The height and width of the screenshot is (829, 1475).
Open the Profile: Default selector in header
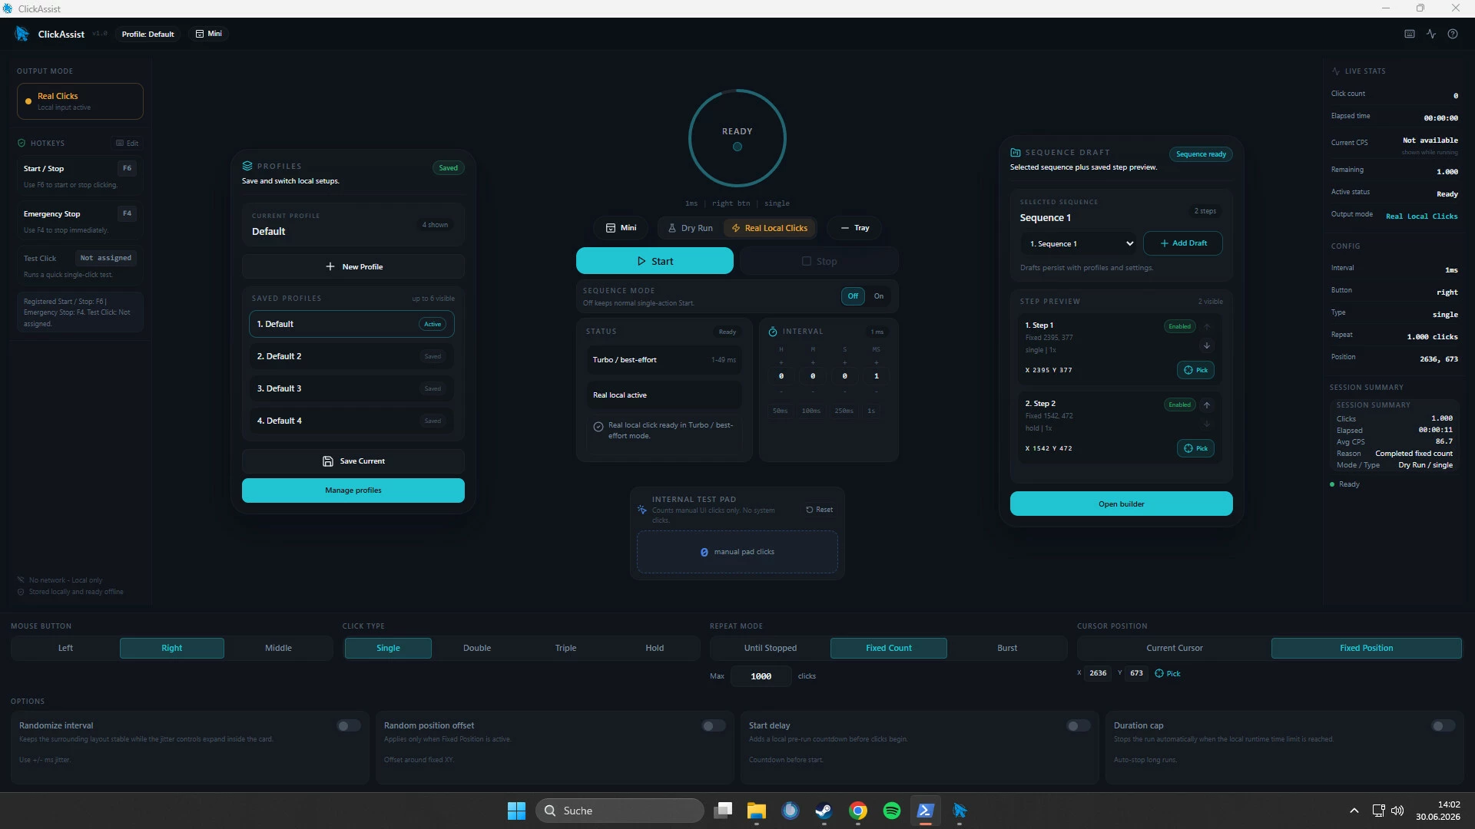tap(147, 34)
